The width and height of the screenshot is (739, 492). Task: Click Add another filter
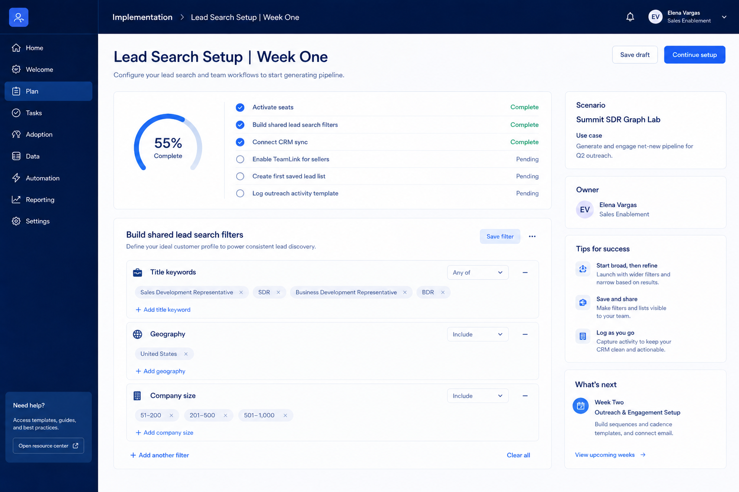[x=159, y=455]
